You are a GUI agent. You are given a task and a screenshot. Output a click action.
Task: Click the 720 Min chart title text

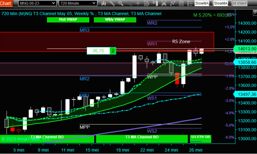(81, 14)
